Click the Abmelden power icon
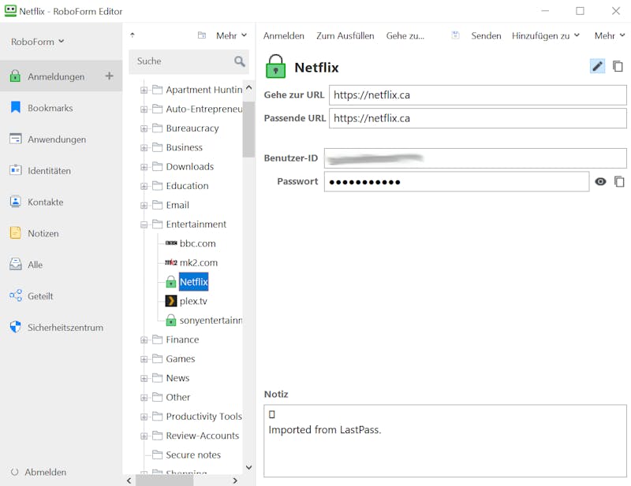631x486 pixels. point(14,472)
